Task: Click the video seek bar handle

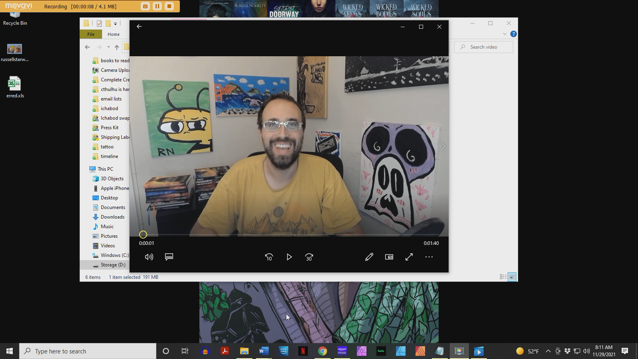Action: pyautogui.click(x=143, y=235)
